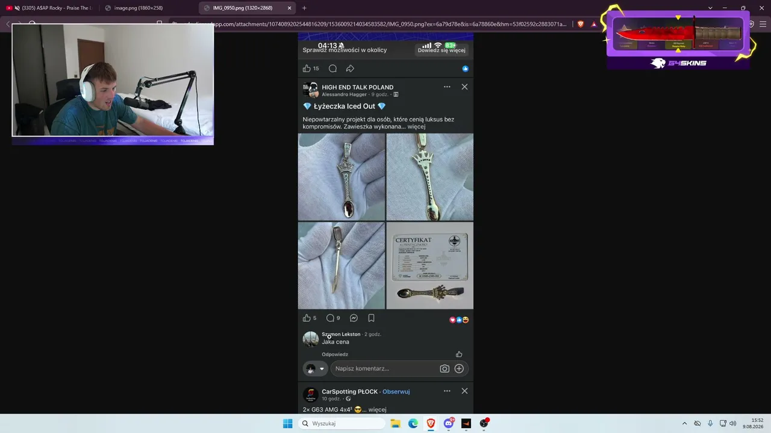Image resolution: width=771 pixels, height=433 pixels.
Task: Open the blue like reaction beside 15 likes
Action: coord(465,69)
